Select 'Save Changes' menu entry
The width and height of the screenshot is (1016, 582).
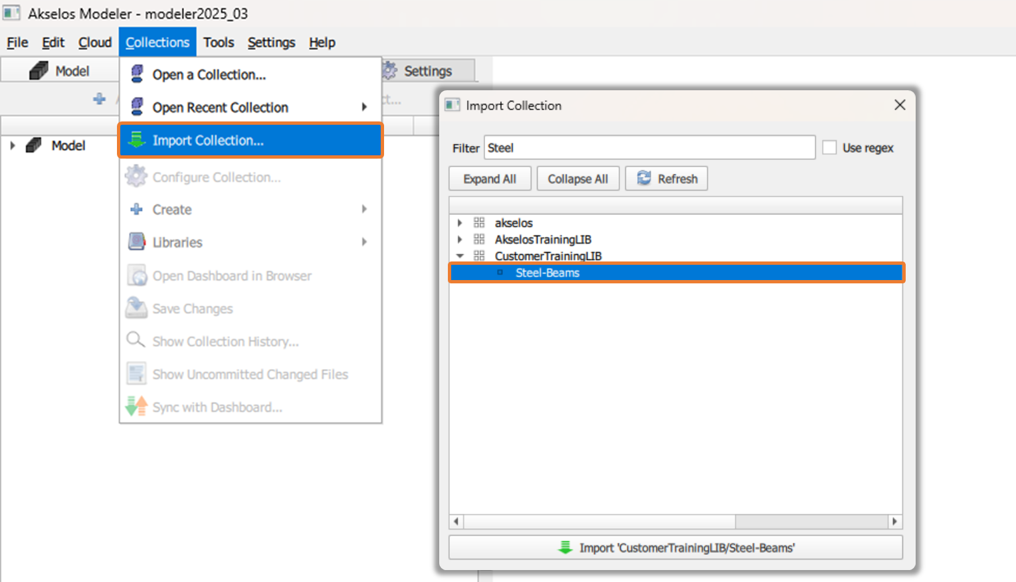[251, 309]
